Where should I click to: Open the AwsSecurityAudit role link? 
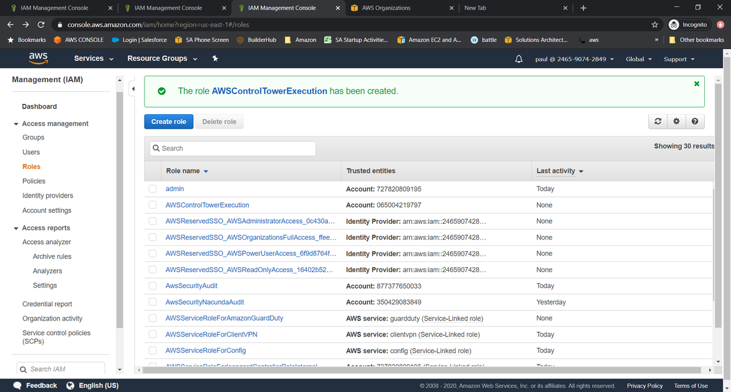coord(191,286)
